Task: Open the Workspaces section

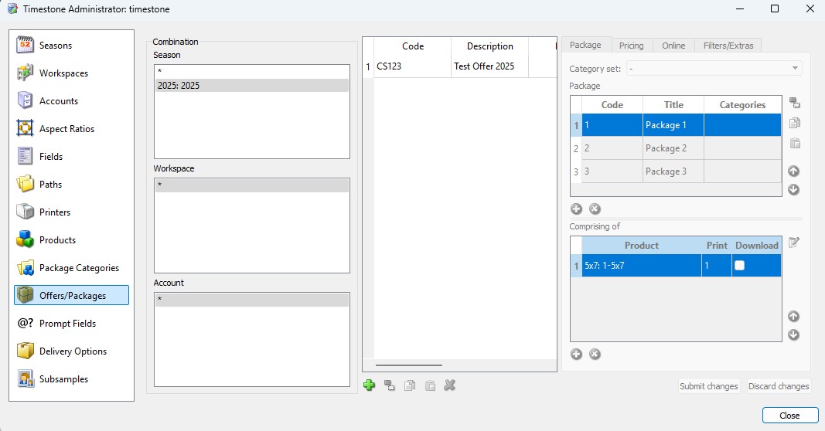Action: 71,73
